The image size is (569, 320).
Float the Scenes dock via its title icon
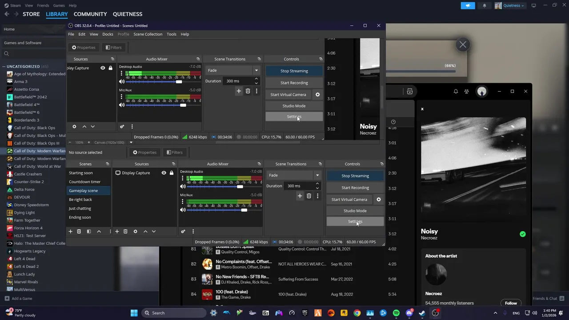pyautogui.click(x=107, y=164)
